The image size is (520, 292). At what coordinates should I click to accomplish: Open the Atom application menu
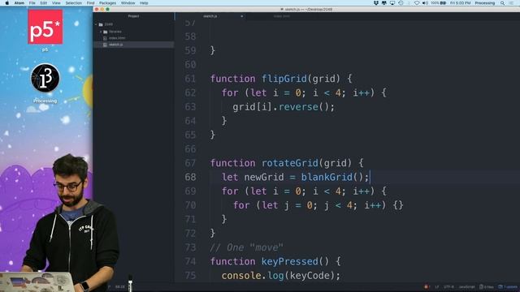point(19,3)
